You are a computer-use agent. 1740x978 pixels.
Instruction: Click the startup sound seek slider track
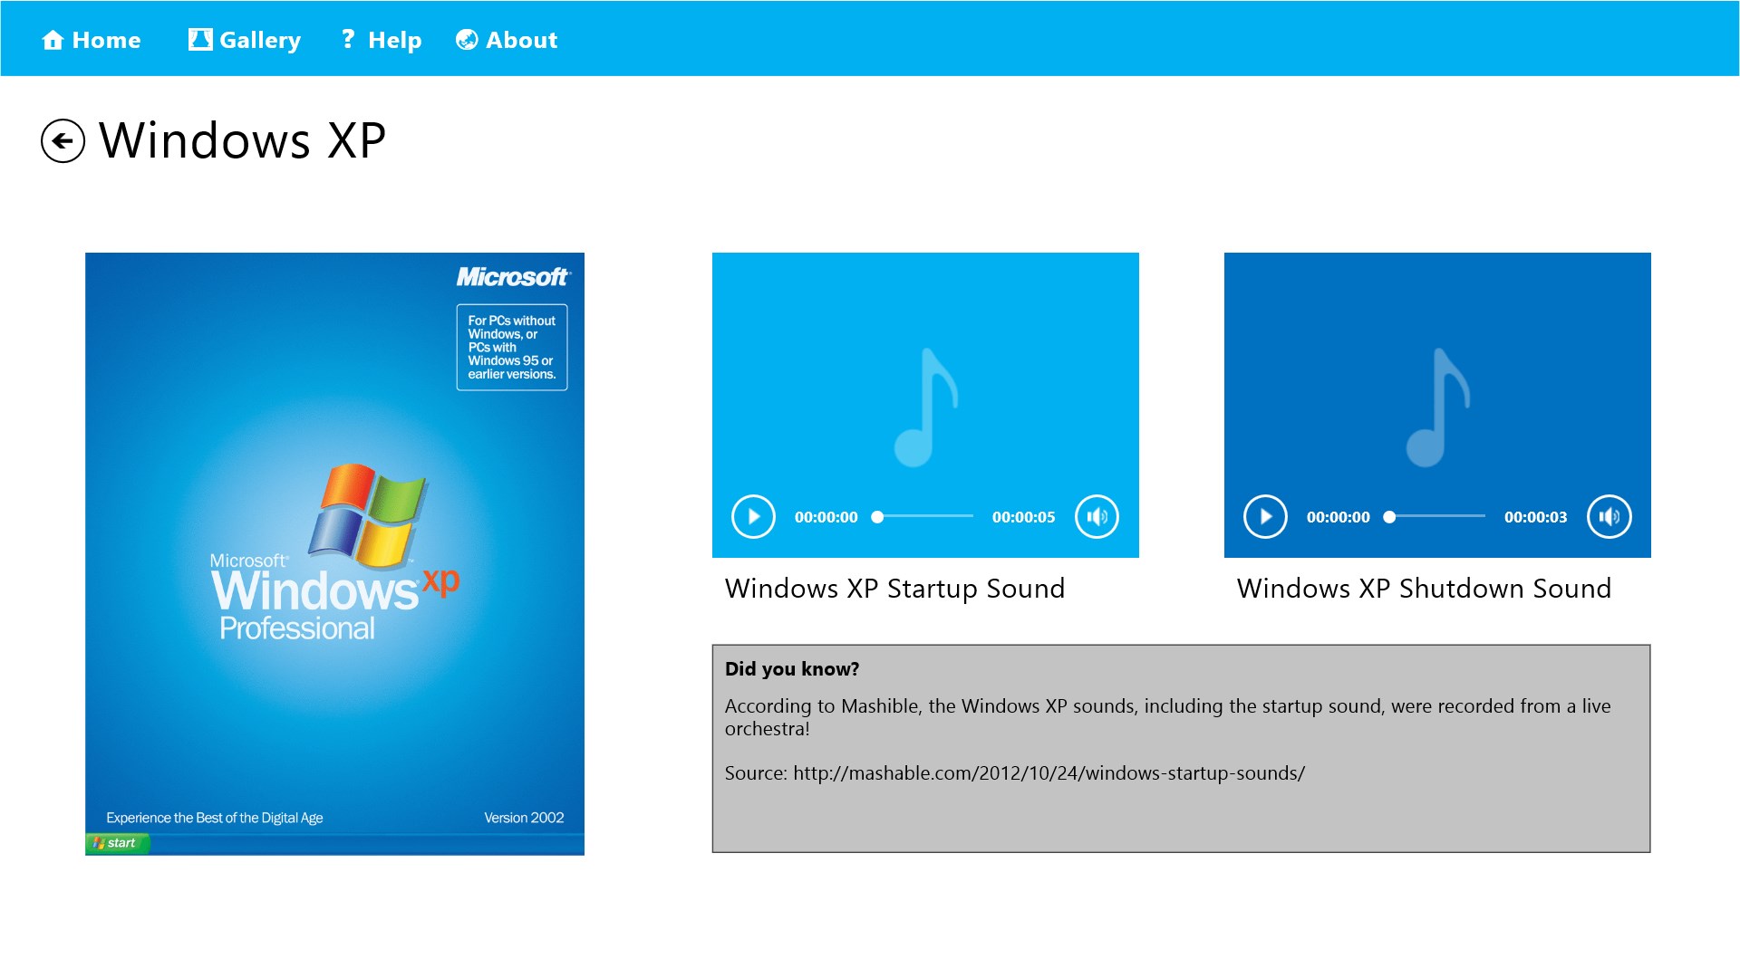pyautogui.click(x=924, y=516)
